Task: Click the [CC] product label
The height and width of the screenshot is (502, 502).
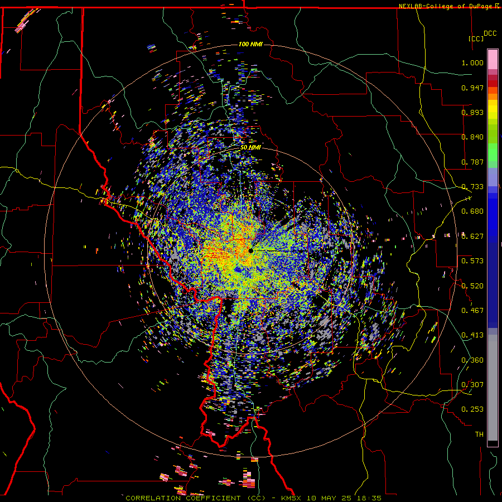Action: point(476,38)
